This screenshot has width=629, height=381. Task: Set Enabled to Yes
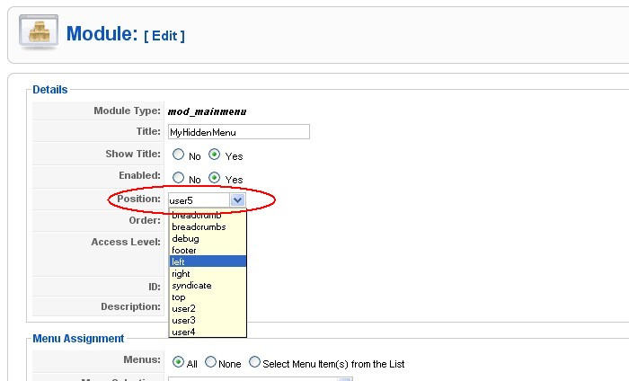(x=214, y=177)
